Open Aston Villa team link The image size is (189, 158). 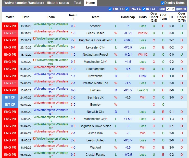pos(95,133)
